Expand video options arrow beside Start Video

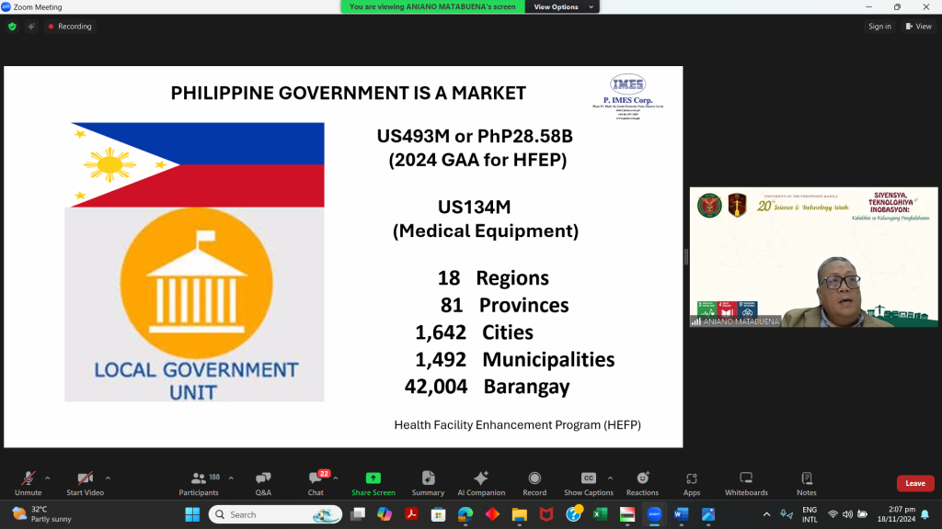(108, 478)
